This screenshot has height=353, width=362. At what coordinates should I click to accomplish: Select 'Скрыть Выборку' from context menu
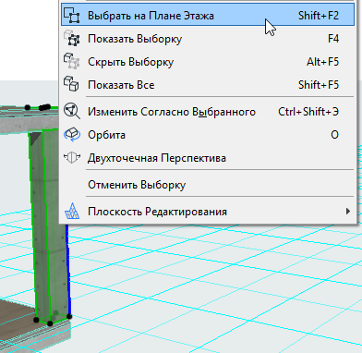pos(208,62)
